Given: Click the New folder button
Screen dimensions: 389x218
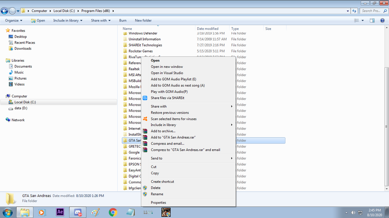Looking at the screenshot, I should coord(143,21).
